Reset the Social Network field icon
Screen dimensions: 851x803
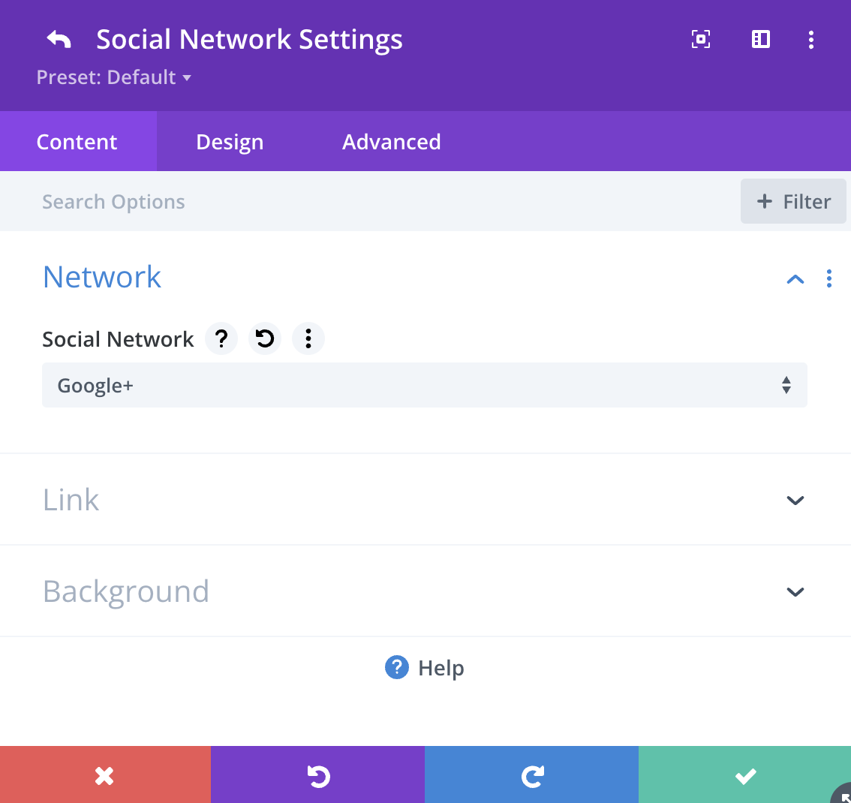pyautogui.click(x=265, y=338)
